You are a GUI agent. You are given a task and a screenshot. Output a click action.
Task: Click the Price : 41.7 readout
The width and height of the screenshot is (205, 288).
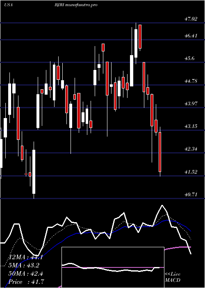[x=26, y=282]
